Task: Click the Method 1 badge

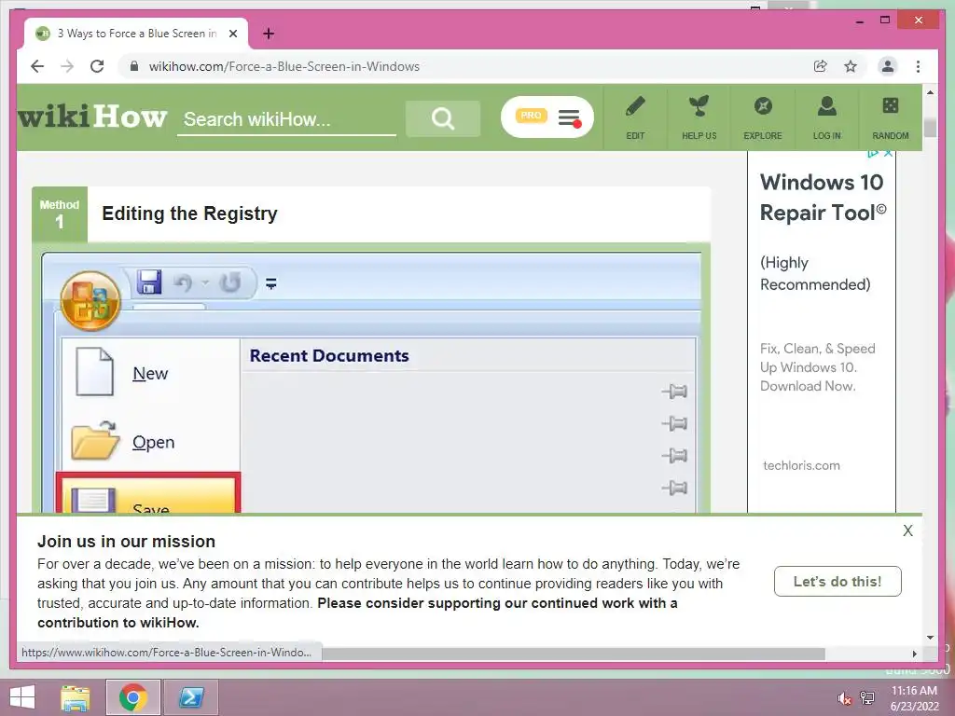Action: [x=60, y=214]
